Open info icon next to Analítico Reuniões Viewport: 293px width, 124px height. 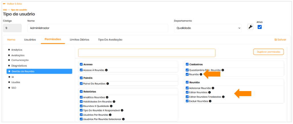(x=107, y=97)
